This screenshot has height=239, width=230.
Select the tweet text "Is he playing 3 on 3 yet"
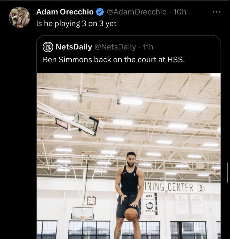(76, 23)
